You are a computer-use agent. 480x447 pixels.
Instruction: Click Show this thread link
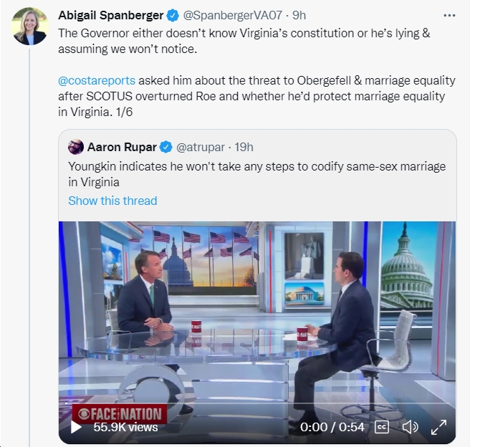point(112,201)
